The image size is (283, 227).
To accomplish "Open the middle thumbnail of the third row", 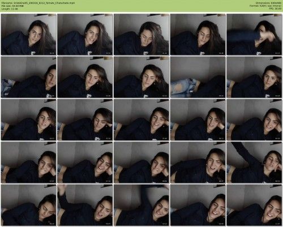I will pos(141,119).
